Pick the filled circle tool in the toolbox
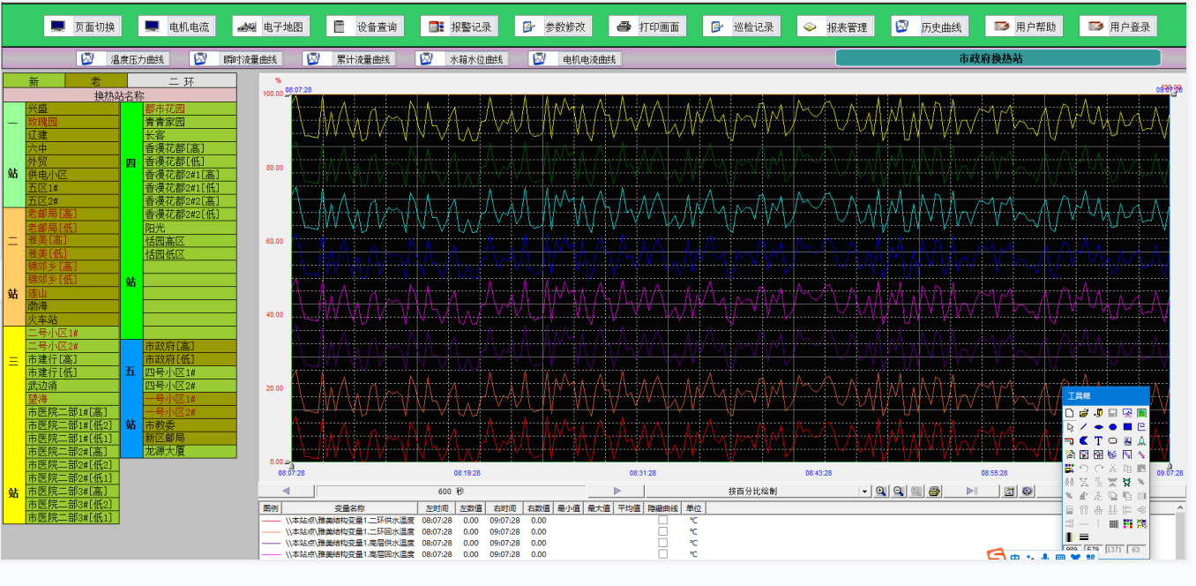The width and height of the screenshot is (1196, 586). (x=1113, y=427)
